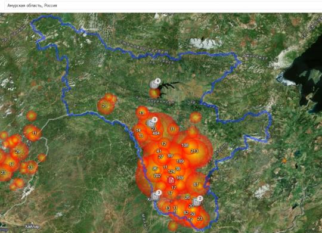Image resolution: width=322 pixels, height=233 pixels.
Task: Click the fire cluster labeled 89
Action: tap(170, 156)
